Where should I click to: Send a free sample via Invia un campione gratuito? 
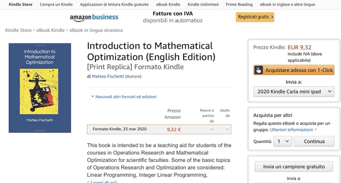coord(294,166)
